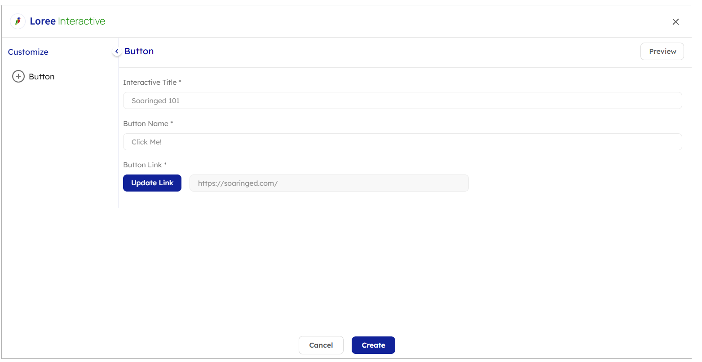Click the blue Button heading in main panel
The width and height of the screenshot is (702, 362).
click(x=139, y=52)
